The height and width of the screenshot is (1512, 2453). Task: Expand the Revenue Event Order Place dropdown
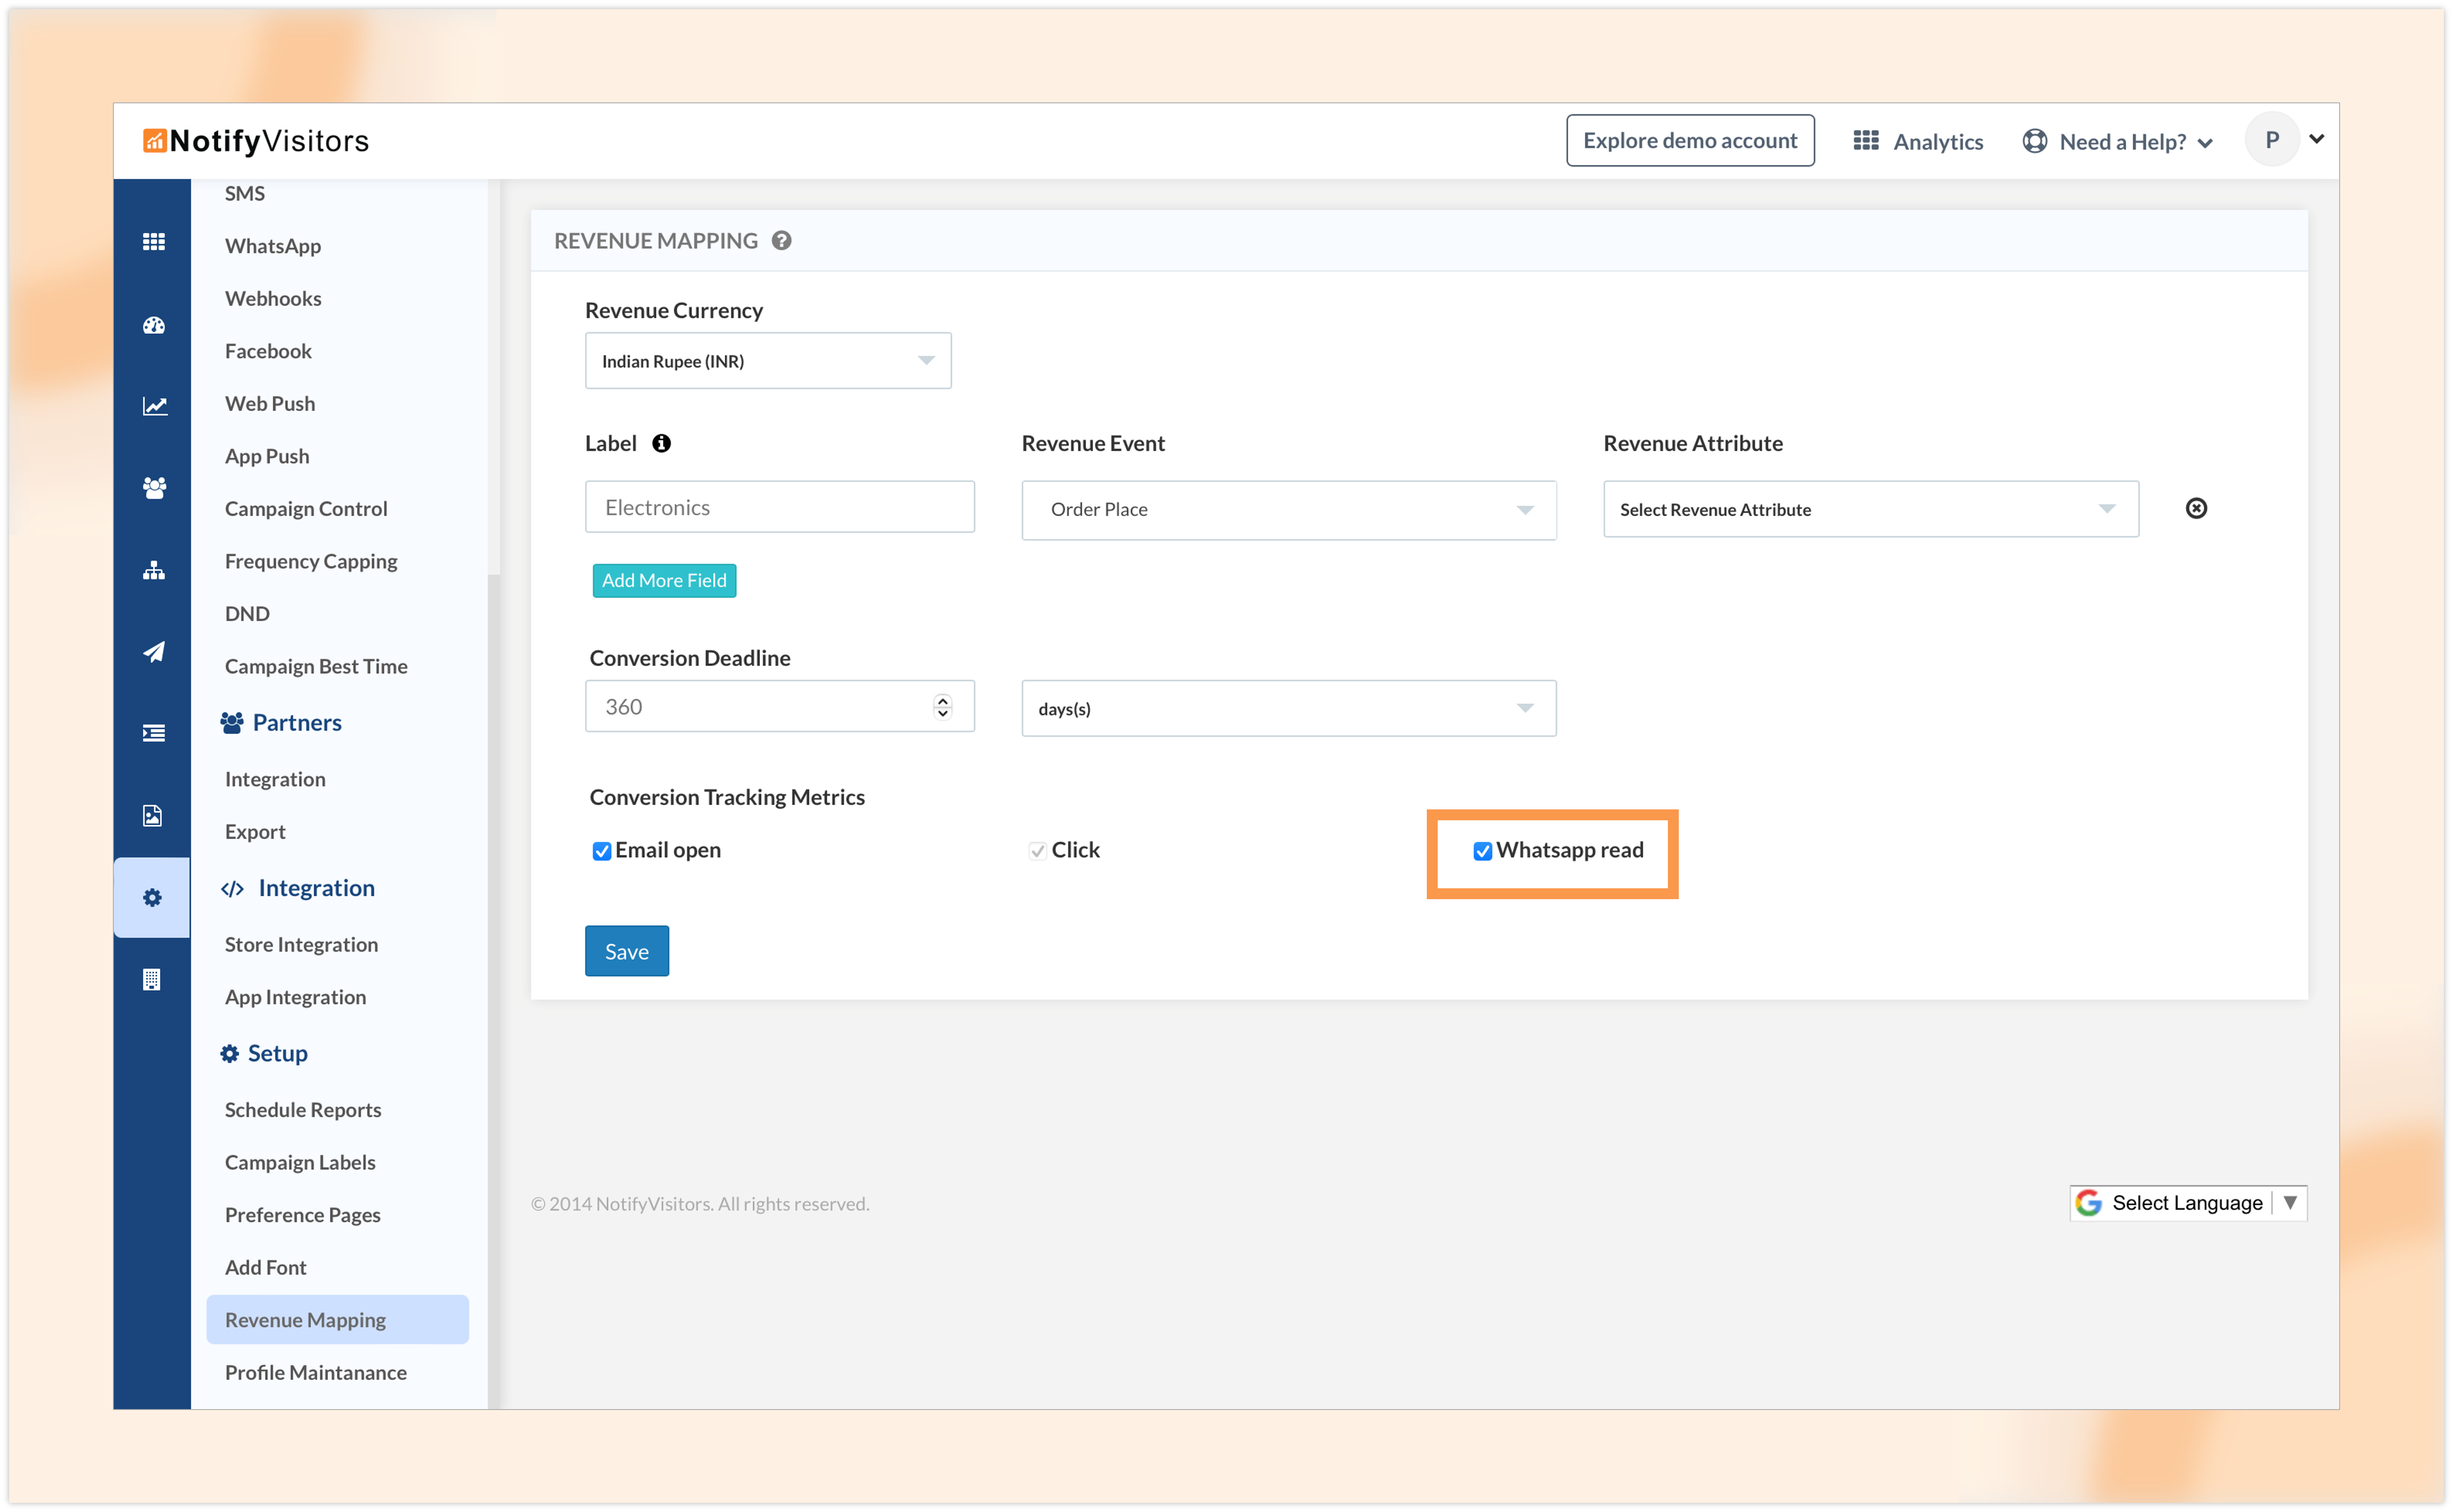pos(1288,510)
